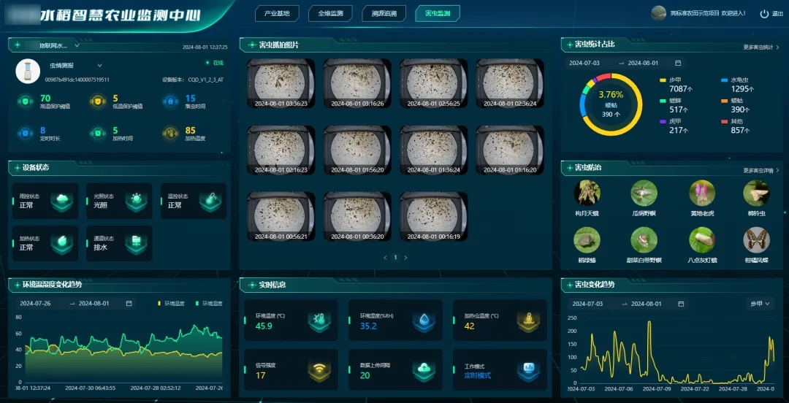Open the 步甲 pest type dropdown
Image resolution: width=789 pixels, height=403 pixels.
click(760, 304)
